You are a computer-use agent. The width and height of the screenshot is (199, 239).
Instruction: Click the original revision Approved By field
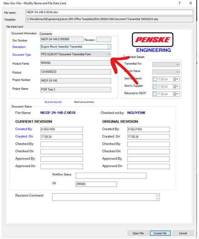(x=149, y=159)
